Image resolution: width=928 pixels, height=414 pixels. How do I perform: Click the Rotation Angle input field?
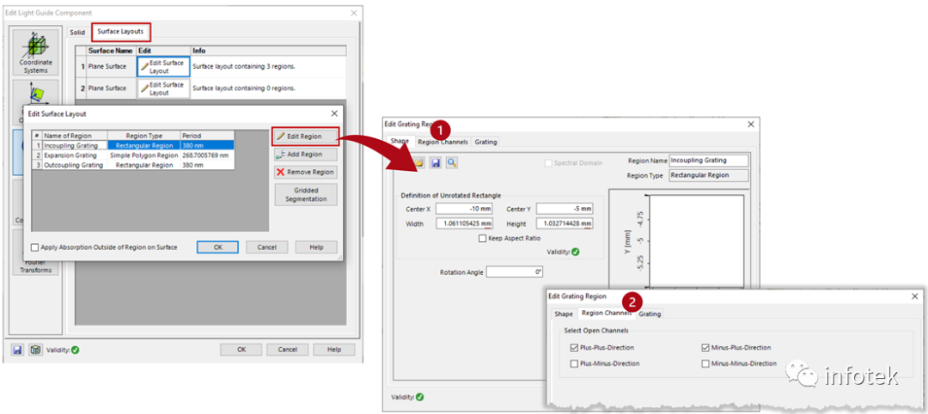click(515, 272)
